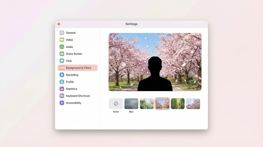Click the General gear icon
Image resolution: width=263 pixels, height=147 pixels.
click(x=62, y=33)
